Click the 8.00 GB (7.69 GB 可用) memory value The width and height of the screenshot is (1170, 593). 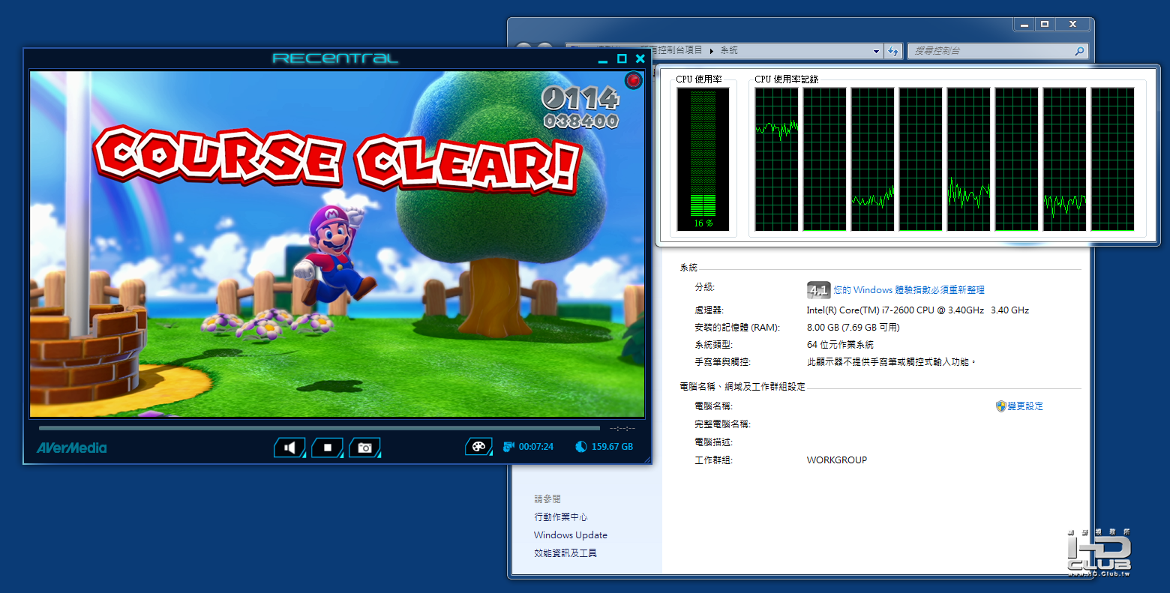pyautogui.click(x=853, y=328)
